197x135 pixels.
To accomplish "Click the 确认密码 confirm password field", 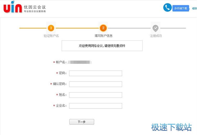I will (96, 84).
